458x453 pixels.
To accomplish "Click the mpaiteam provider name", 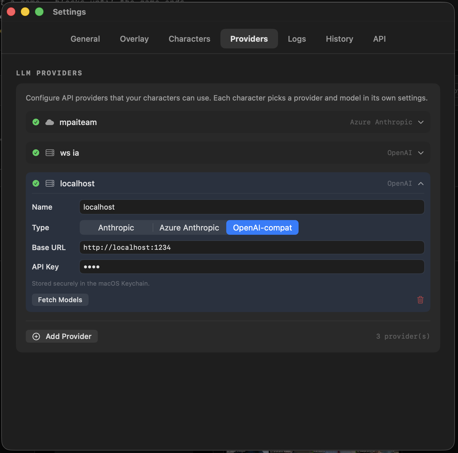I will 78,122.
